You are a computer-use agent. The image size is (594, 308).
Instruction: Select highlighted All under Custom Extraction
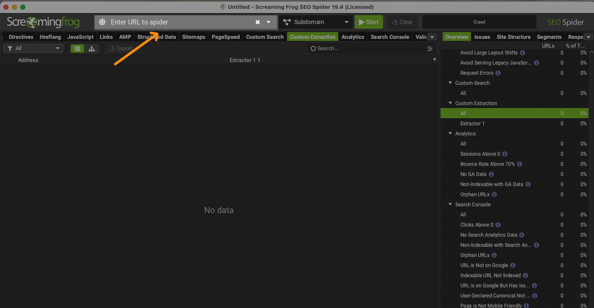514,113
